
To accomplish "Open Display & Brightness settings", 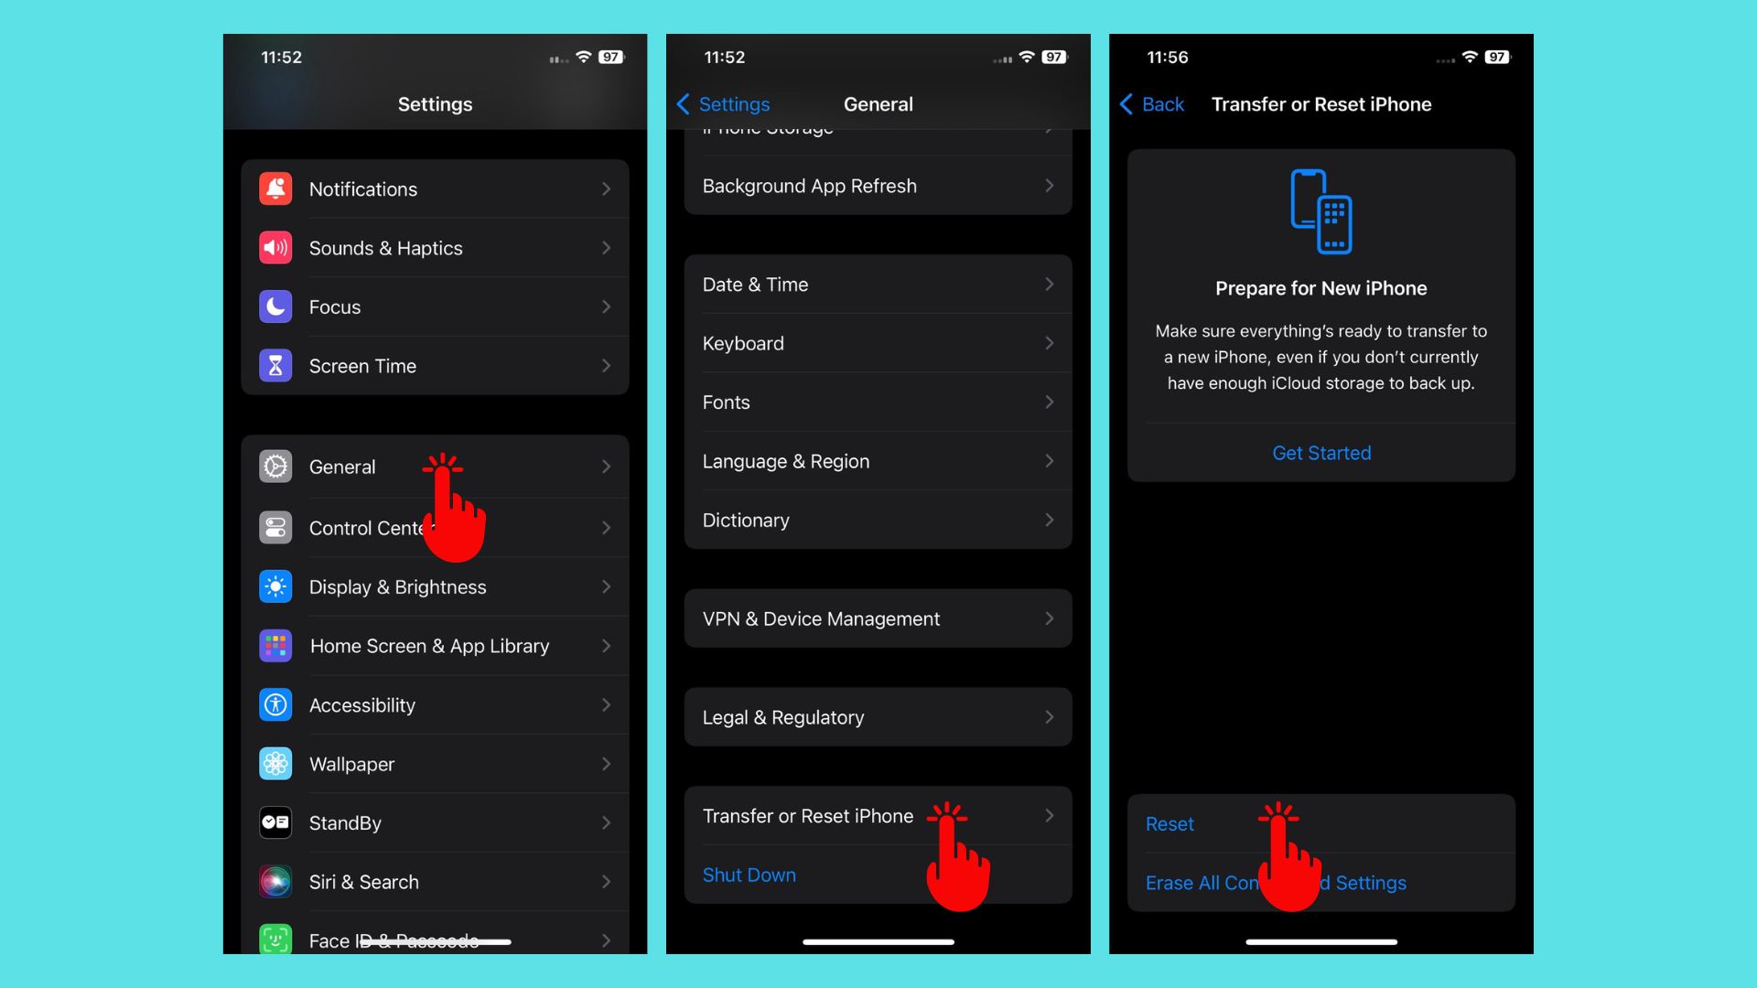I will coord(435,586).
